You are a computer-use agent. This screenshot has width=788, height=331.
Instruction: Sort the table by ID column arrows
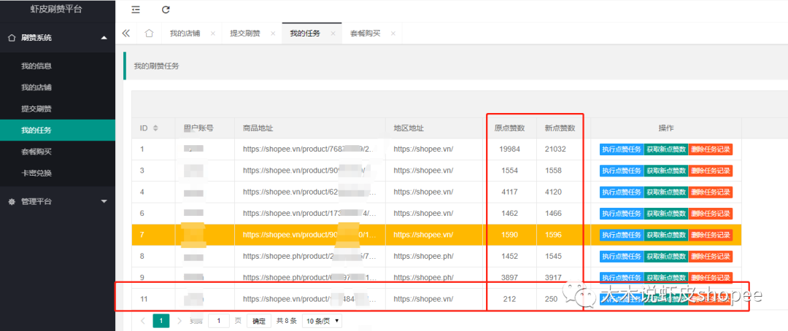[155, 128]
